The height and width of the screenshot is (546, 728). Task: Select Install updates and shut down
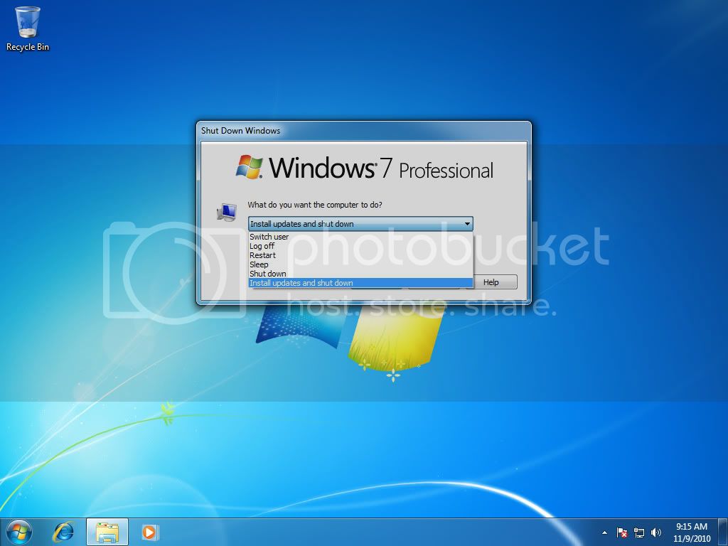coord(301,282)
